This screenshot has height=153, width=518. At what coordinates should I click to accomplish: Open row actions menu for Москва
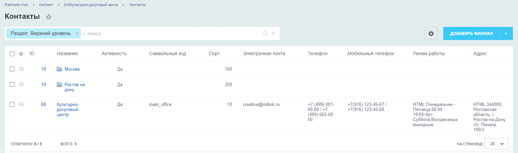pyautogui.click(x=21, y=69)
